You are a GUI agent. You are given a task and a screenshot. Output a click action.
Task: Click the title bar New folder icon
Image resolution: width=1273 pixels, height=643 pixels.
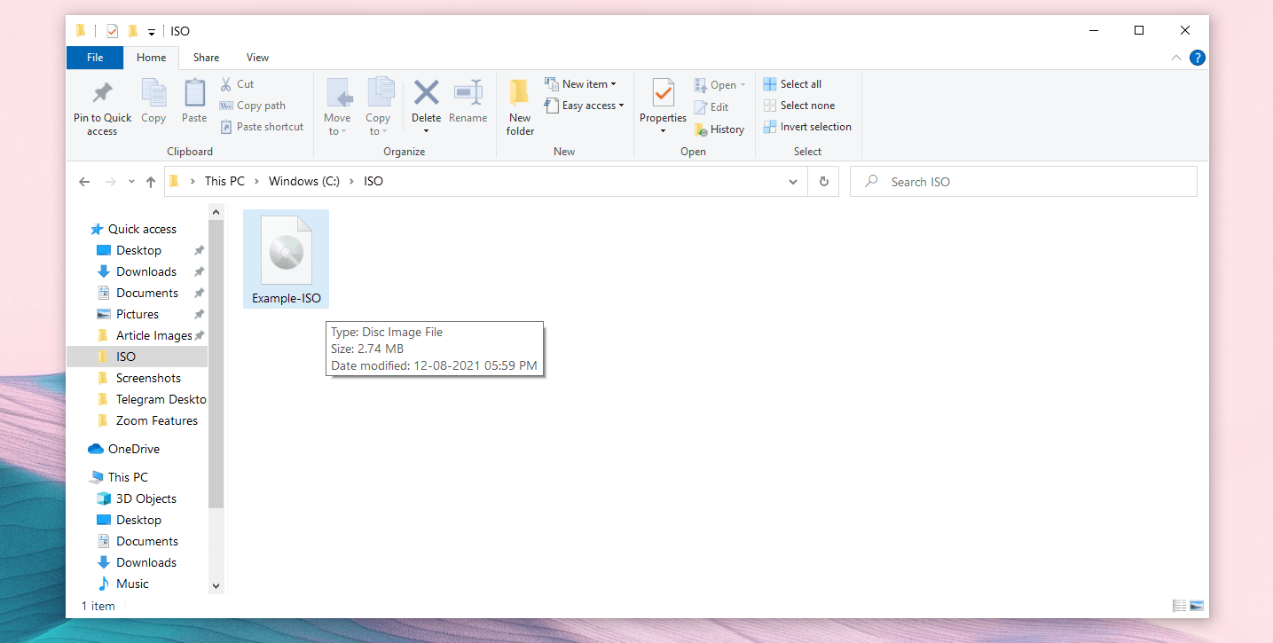point(133,31)
